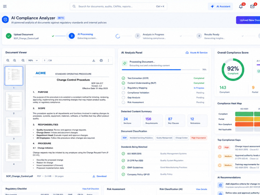
Task: Click the AI Processing spinner icon
Action: [118, 36]
